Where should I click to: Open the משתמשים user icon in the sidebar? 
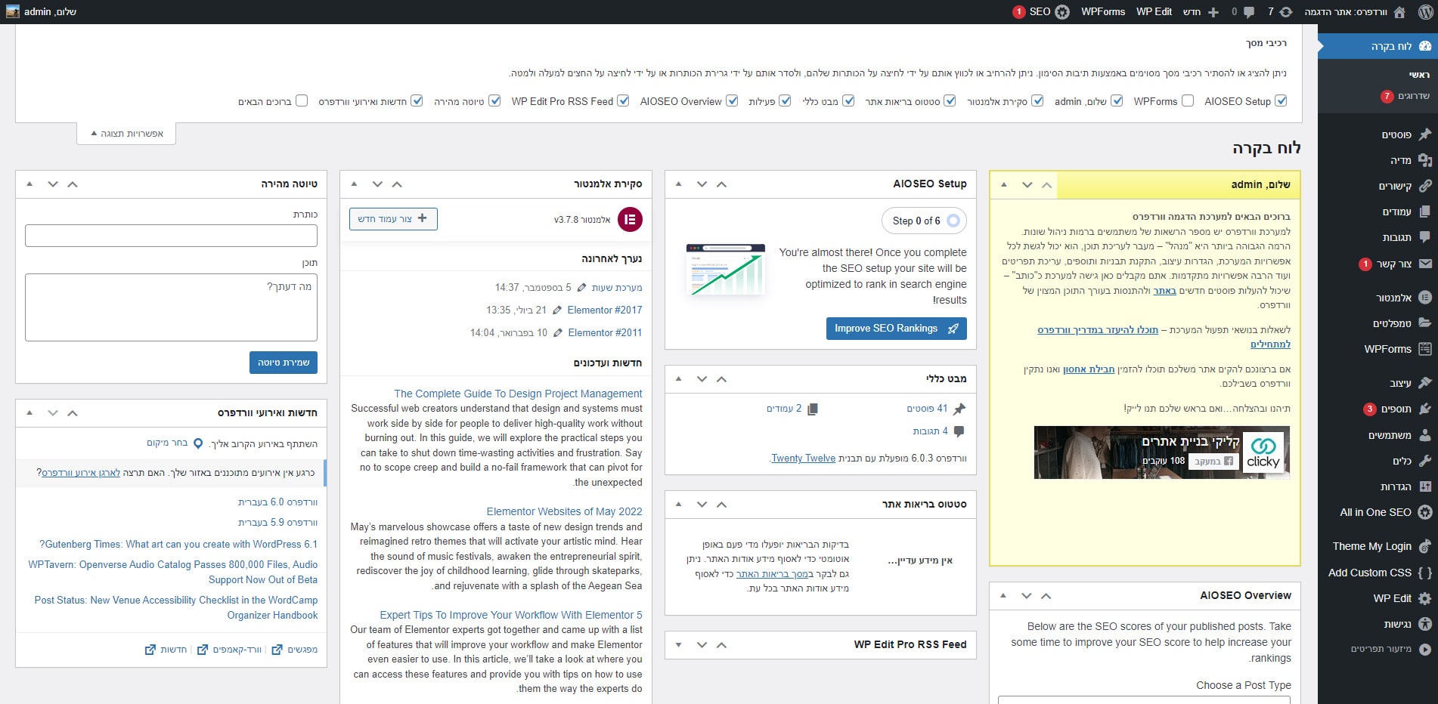point(1424,435)
